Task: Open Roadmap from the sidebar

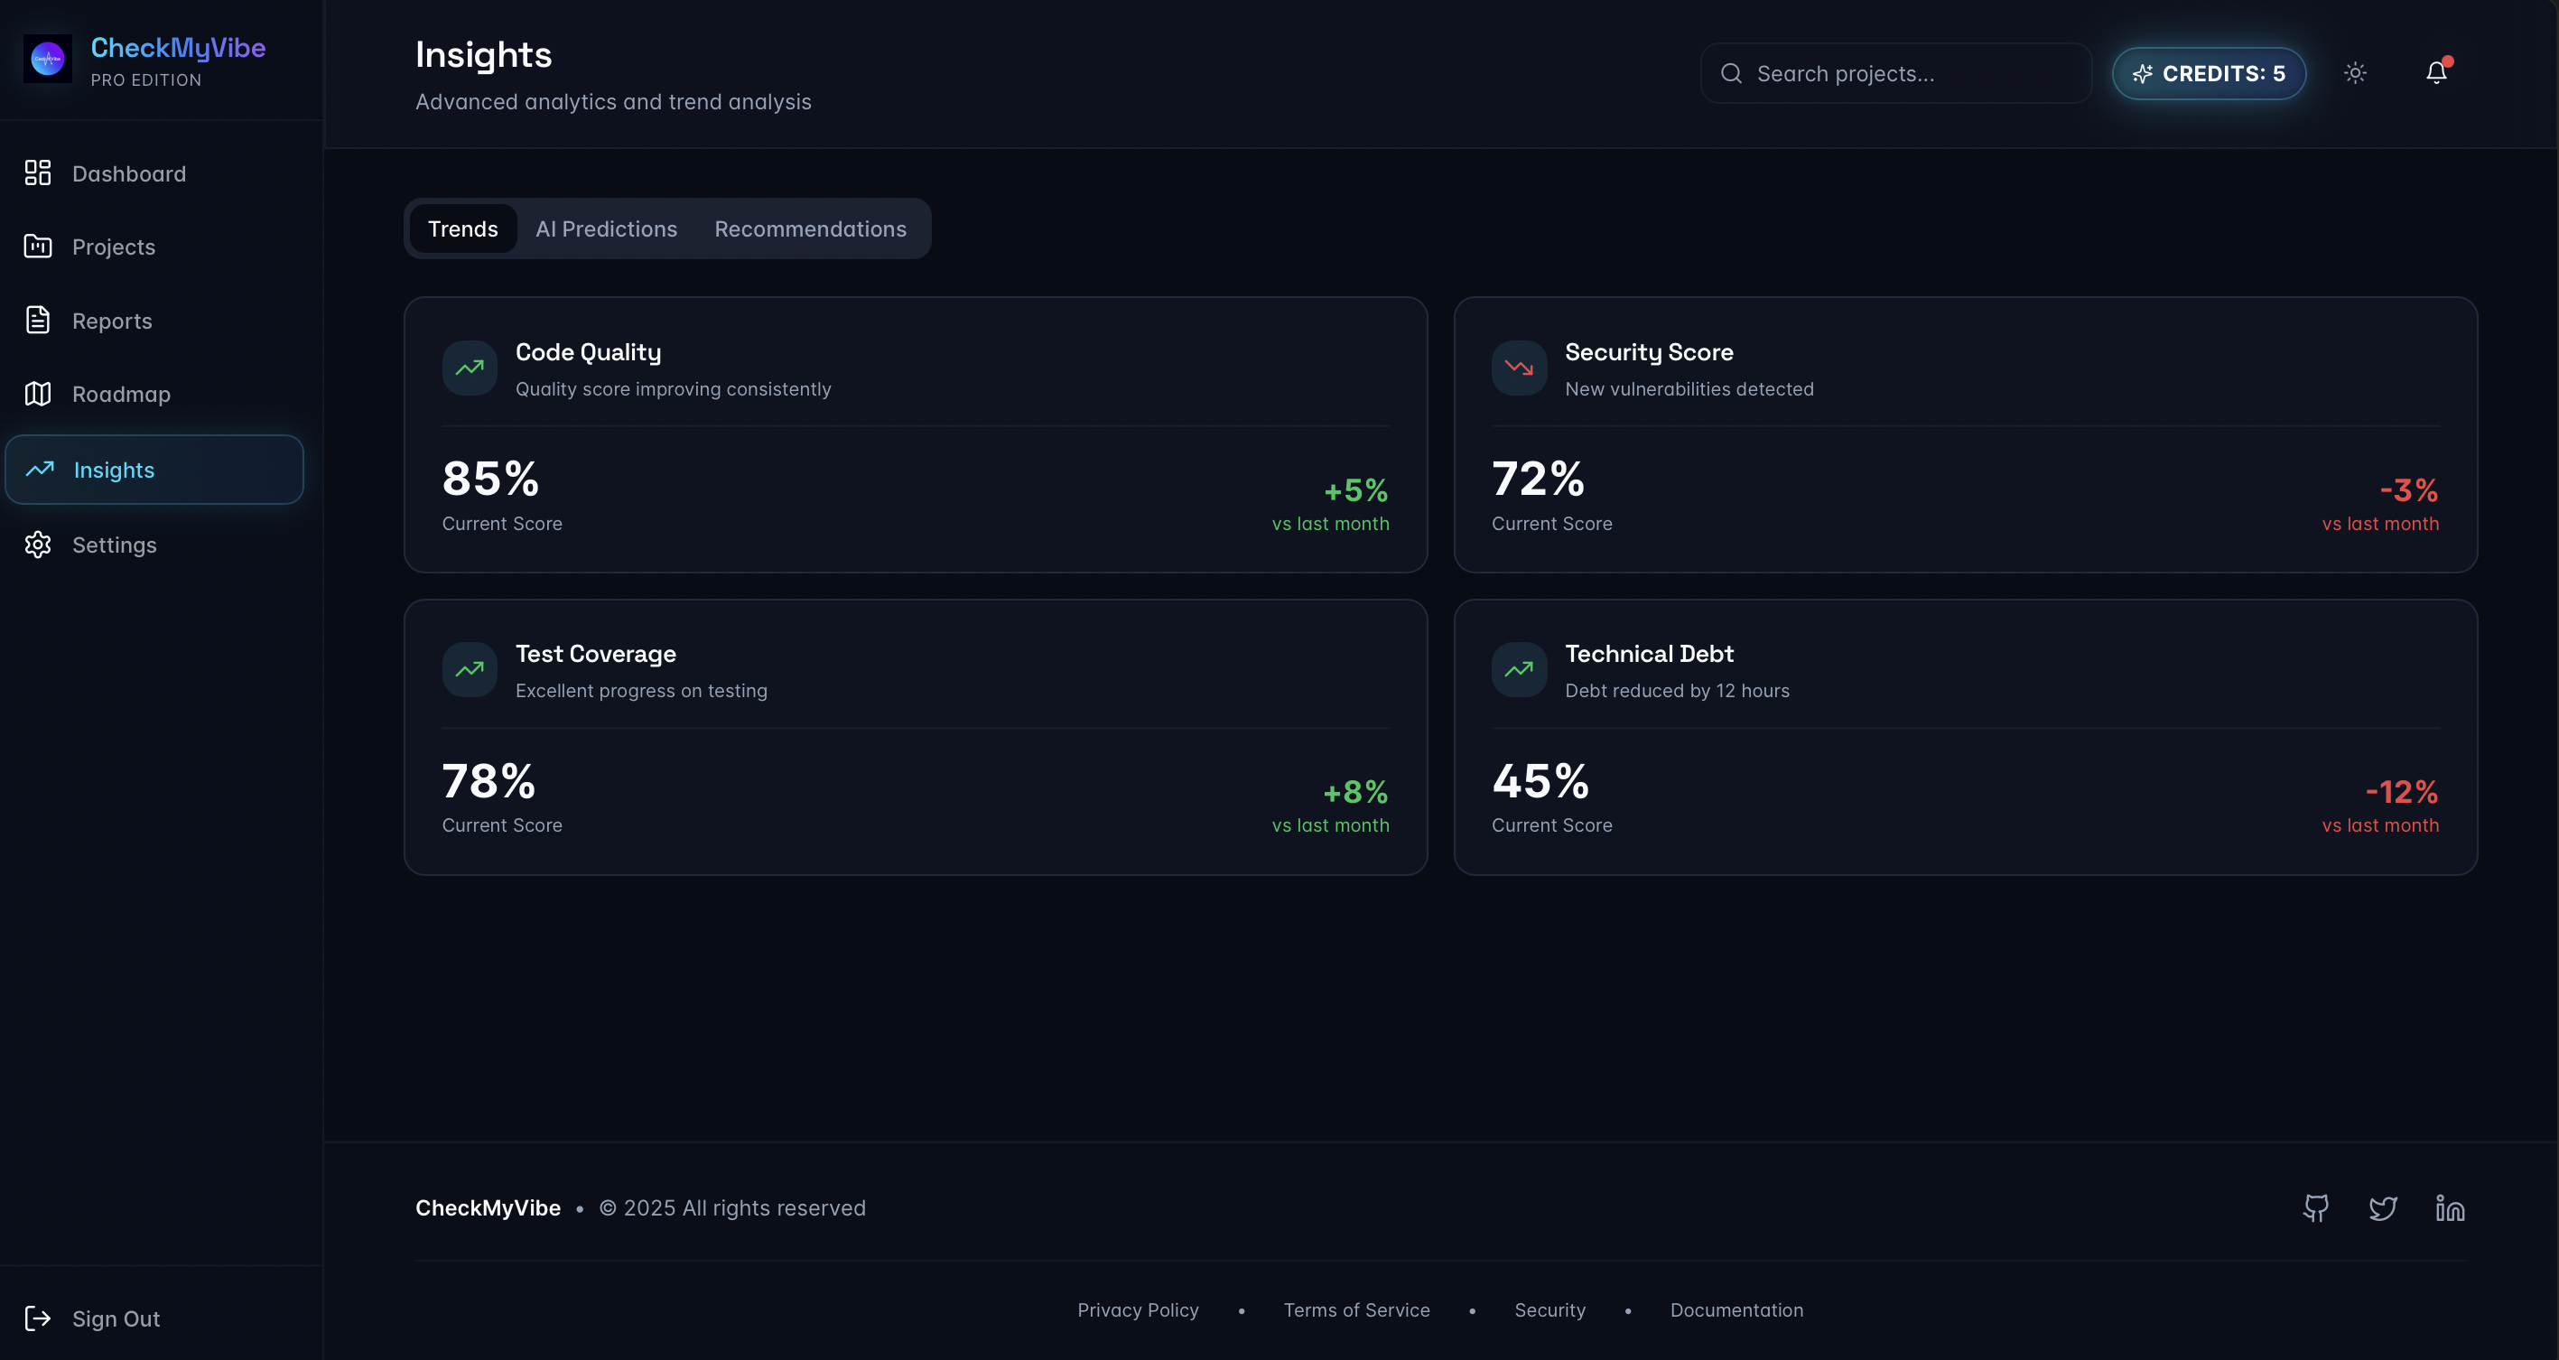Action: (121, 395)
